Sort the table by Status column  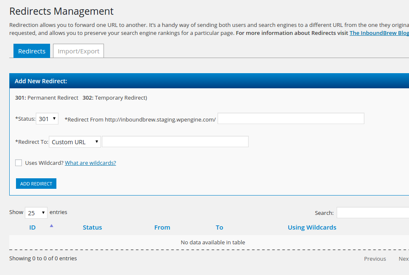(x=92, y=227)
